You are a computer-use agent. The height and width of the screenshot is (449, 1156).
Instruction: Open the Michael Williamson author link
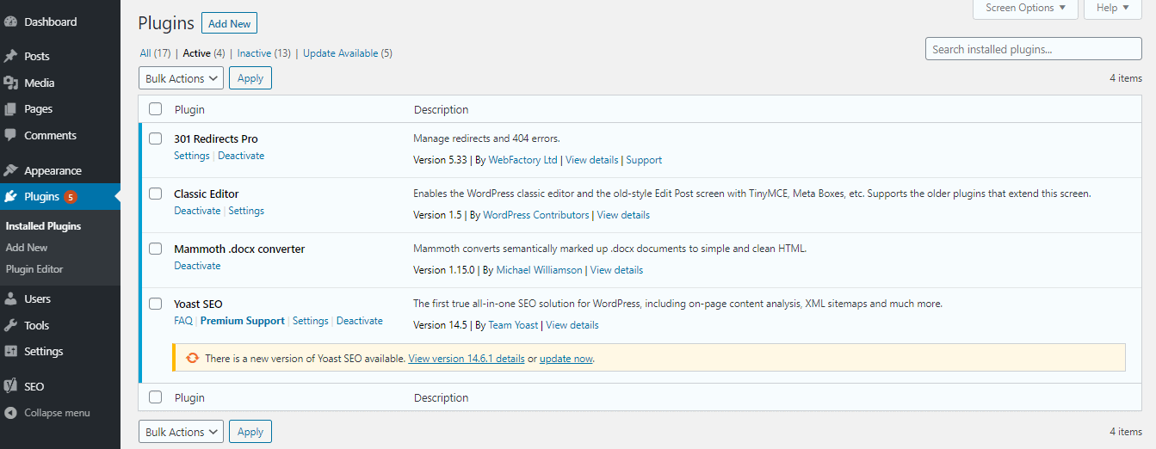pos(540,270)
